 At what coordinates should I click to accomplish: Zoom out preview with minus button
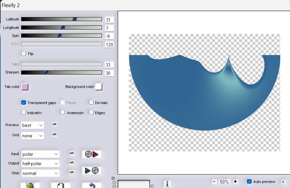pyautogui.click(x=214, y=182)
